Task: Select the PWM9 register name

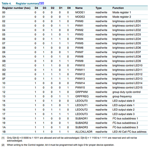Action: (79, 61)
